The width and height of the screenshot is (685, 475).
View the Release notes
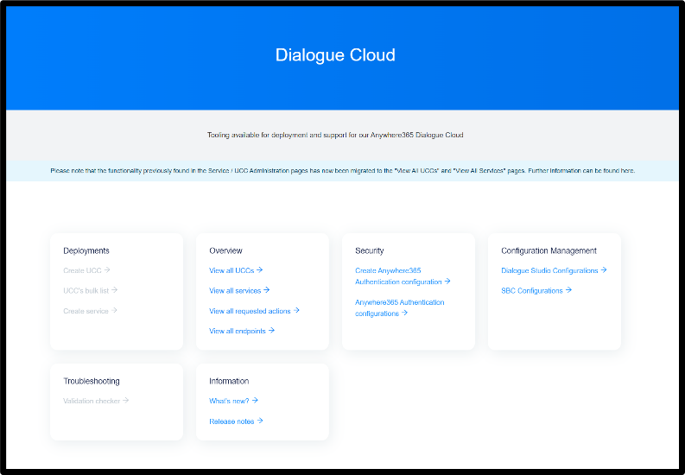[236, 421]
